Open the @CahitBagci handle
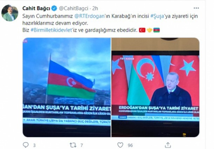214x149 pixels. (x=74, y=8)
